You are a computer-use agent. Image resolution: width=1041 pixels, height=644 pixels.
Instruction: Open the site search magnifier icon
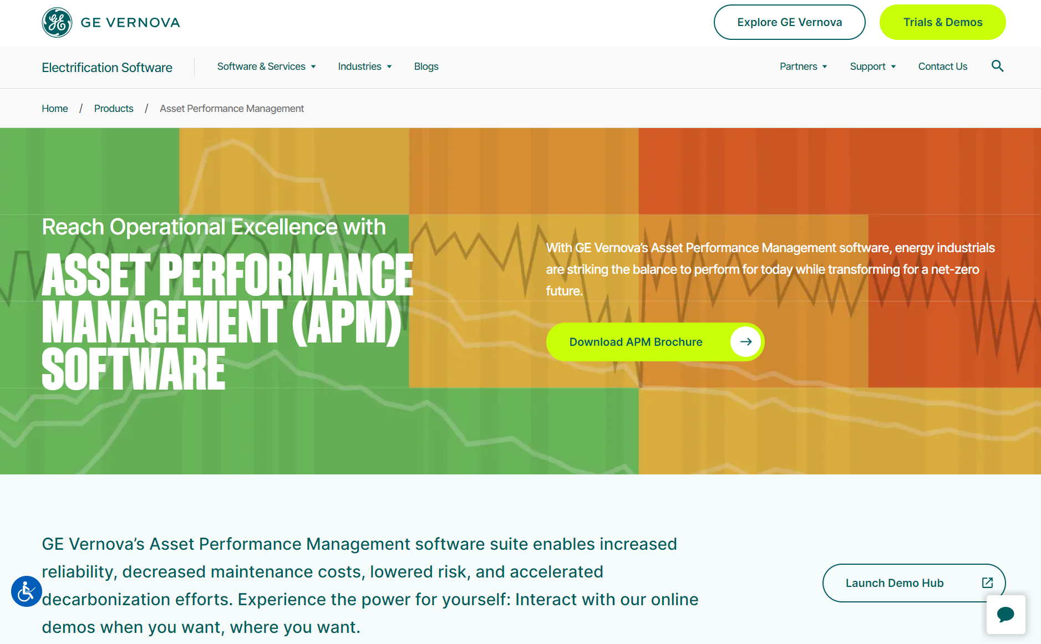pos(997,66)
